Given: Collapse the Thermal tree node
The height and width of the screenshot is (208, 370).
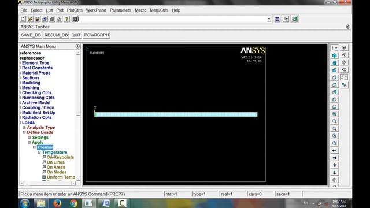Looking at the screenshot, I should [34, 147].
